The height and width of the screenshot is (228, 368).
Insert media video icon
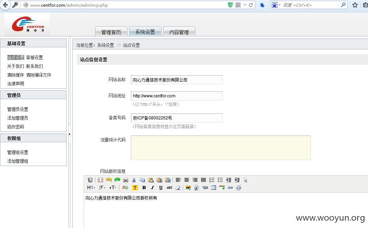point(205,188)
